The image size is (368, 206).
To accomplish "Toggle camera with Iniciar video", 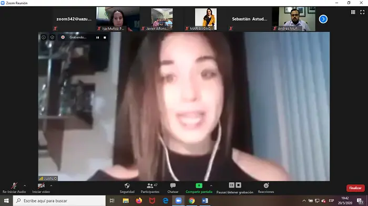I will point(41,188).
